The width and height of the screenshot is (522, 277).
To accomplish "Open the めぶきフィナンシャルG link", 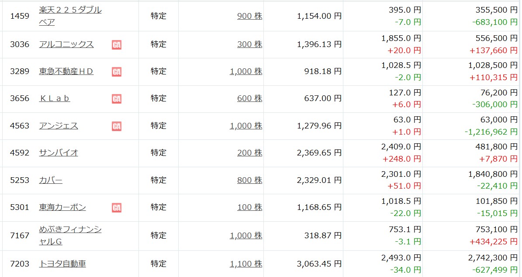I will pos(70,235).
